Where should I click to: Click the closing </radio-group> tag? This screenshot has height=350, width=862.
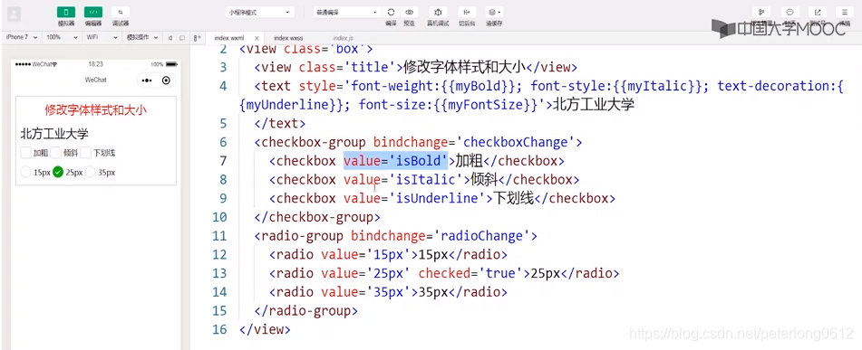tap(306, 310)
